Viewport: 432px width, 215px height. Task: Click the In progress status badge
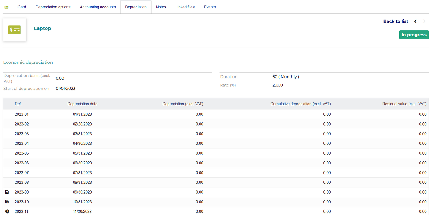[x=414, y=35]
